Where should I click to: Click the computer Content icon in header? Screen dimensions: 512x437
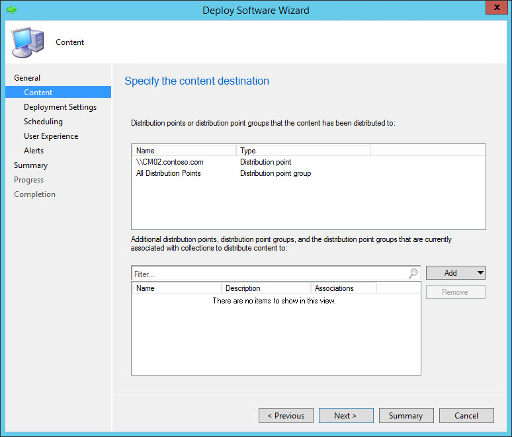pyautogui.click(x=26, y=42)
